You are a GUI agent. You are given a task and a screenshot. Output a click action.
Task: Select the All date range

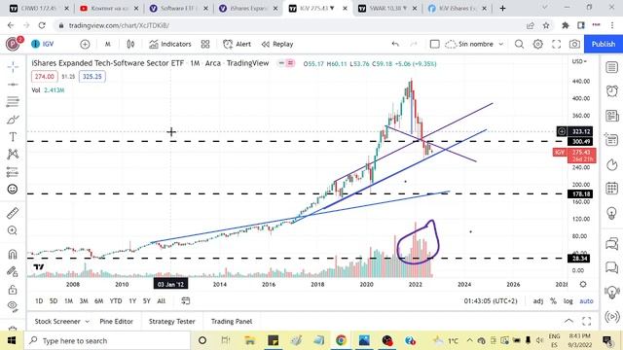coord(161,301)
